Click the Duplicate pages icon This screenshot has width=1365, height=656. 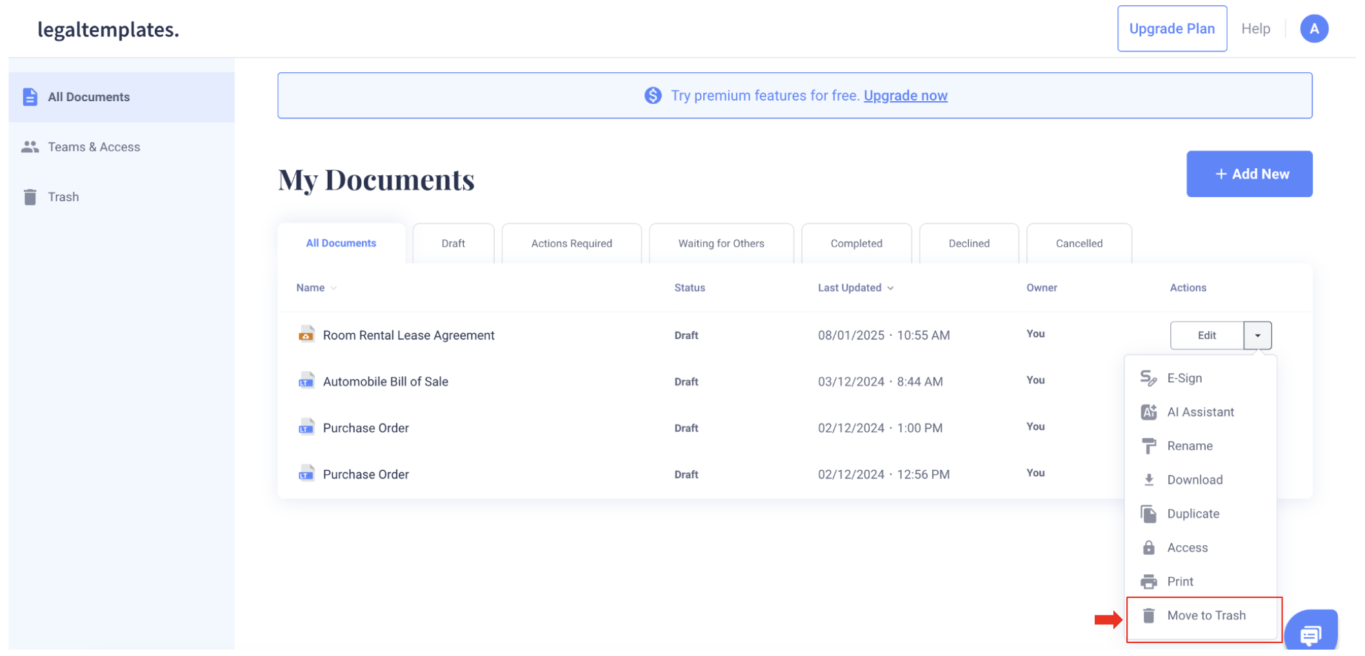(1148, 514)
